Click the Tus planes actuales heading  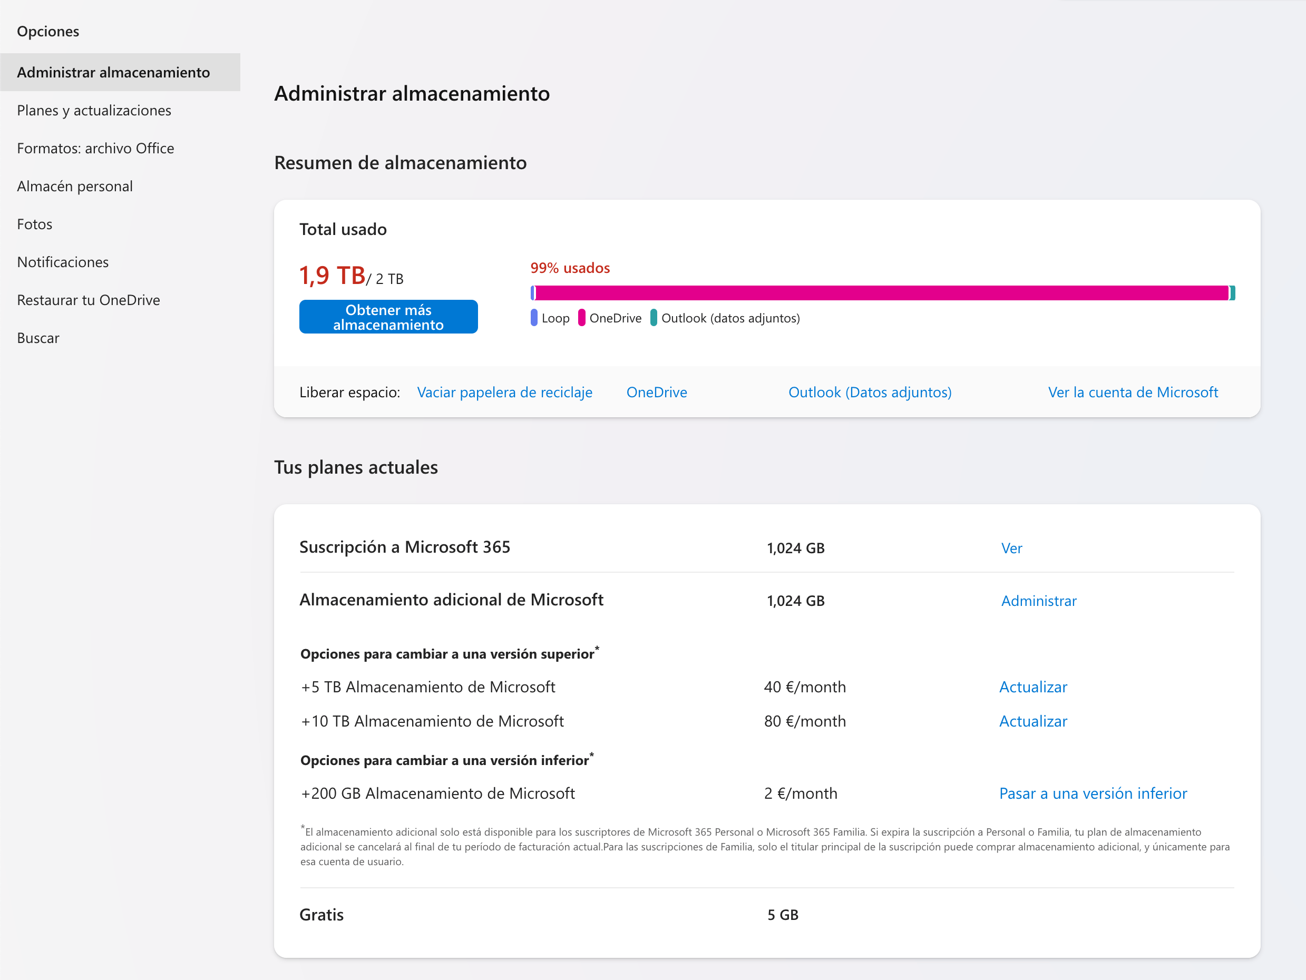[356, 467]
